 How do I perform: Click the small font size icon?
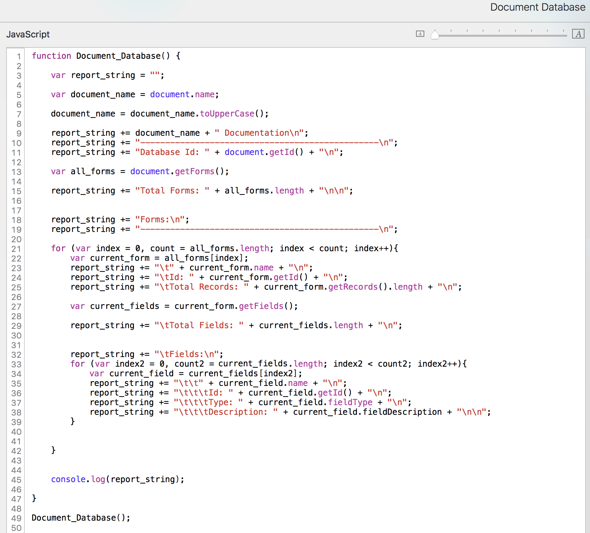point(420,34)
